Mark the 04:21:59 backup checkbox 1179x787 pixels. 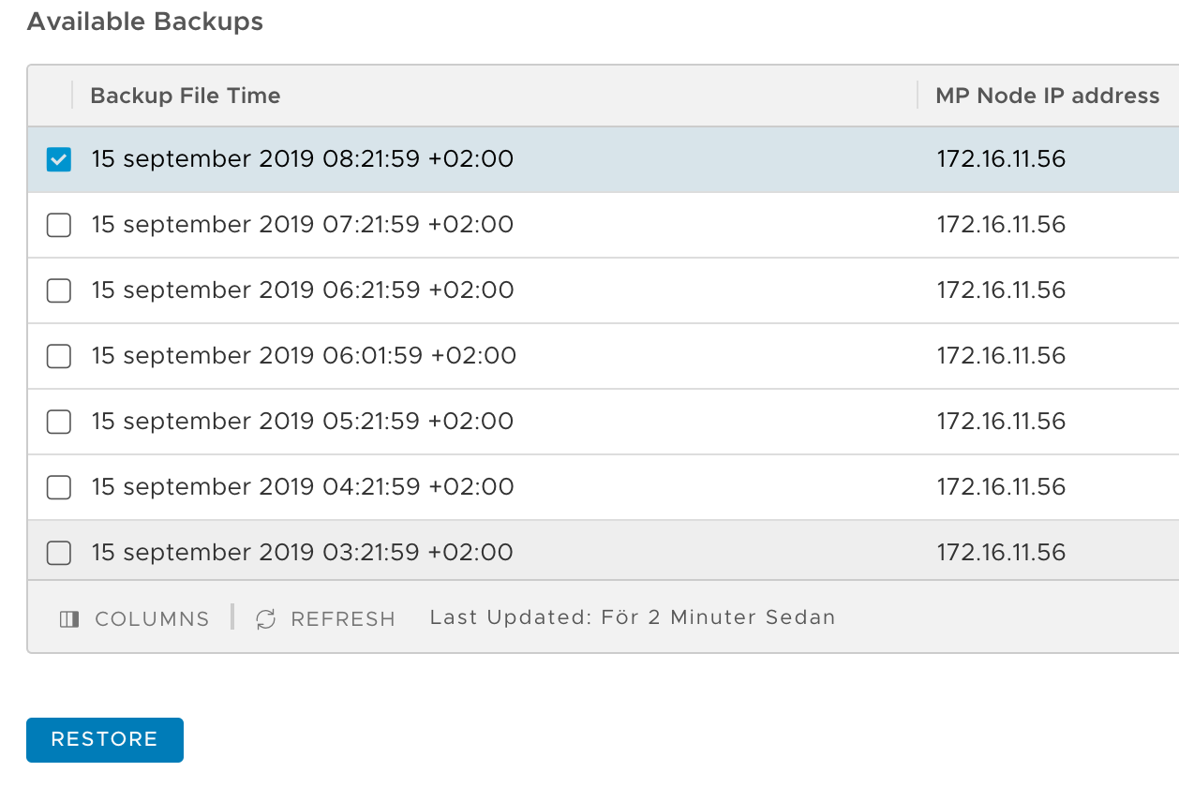pyautogui.click(x=59, y=488)
